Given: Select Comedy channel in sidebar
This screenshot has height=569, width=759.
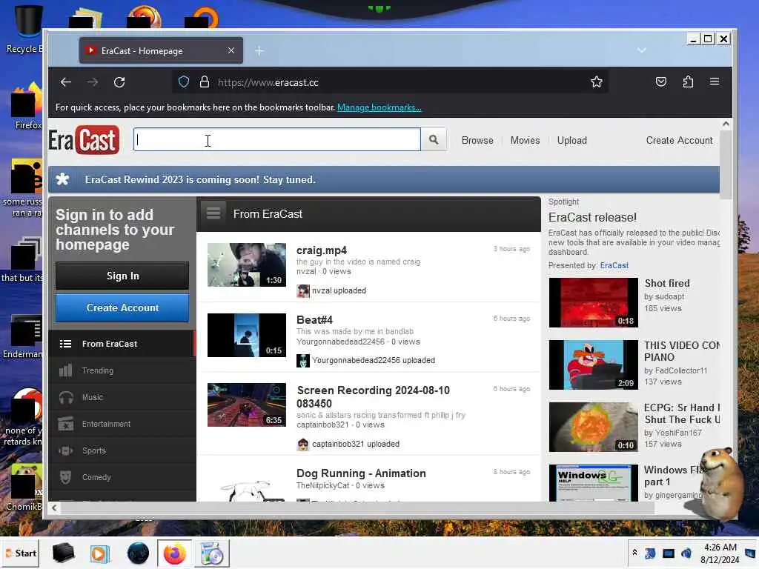Looking at the screenshot, I should pos(122,477).
